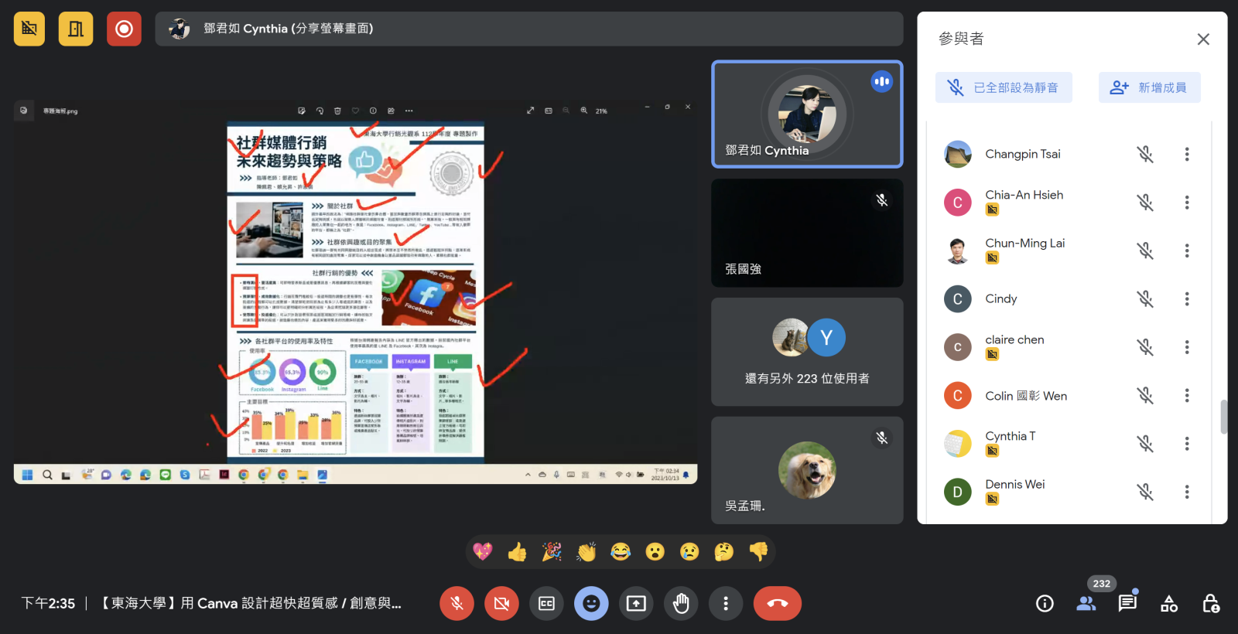This screenshot has height=634, width=1238.
Task: Send the thumbs up emoji reaction
Action: click(517, 552)
